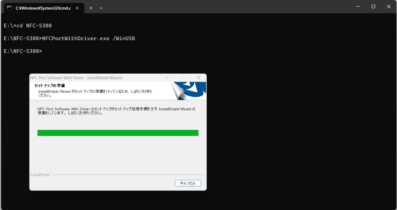
Task: Click the セットアップの準備 heading
Action: click(50, 85)
